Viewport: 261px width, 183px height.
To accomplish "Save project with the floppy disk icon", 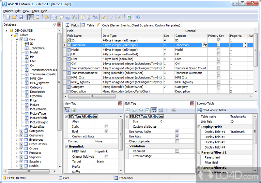I will coord(21,17).
